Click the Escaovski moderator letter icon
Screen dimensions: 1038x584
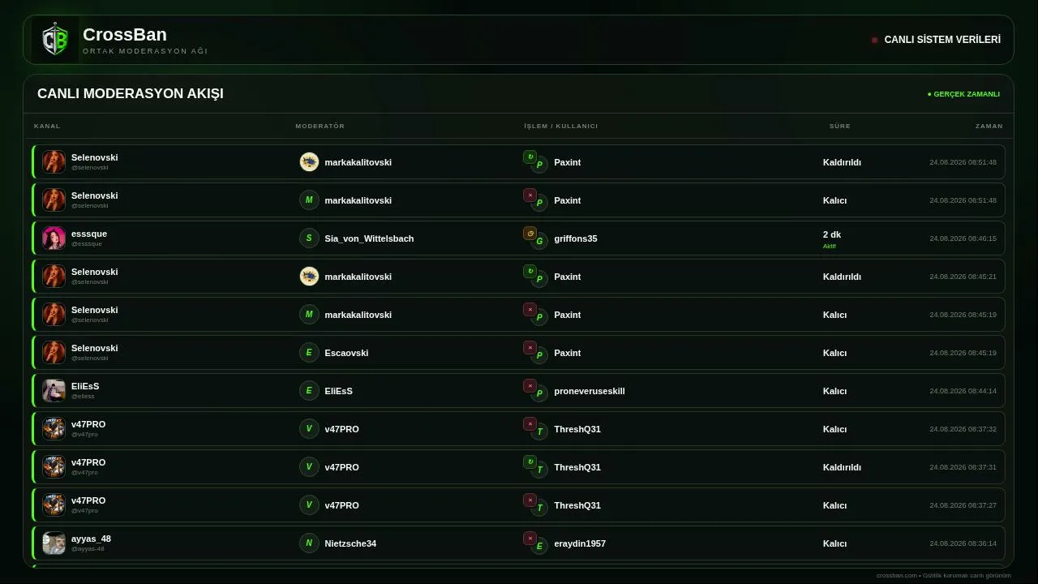point(309,353)
